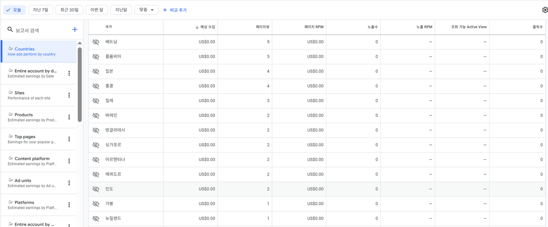
Task: Toggle visibility eye for 일본 row
Action: coord(96,71)
